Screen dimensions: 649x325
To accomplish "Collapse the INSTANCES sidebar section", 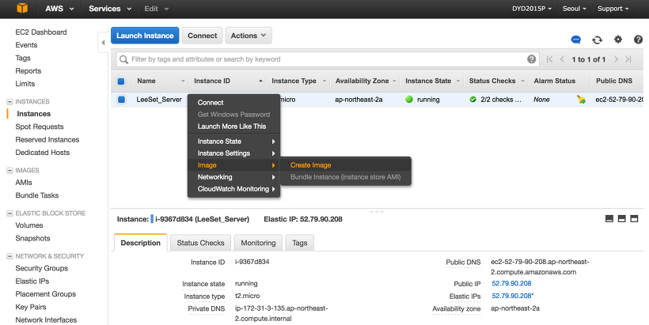I will click(x=9, y=101).
